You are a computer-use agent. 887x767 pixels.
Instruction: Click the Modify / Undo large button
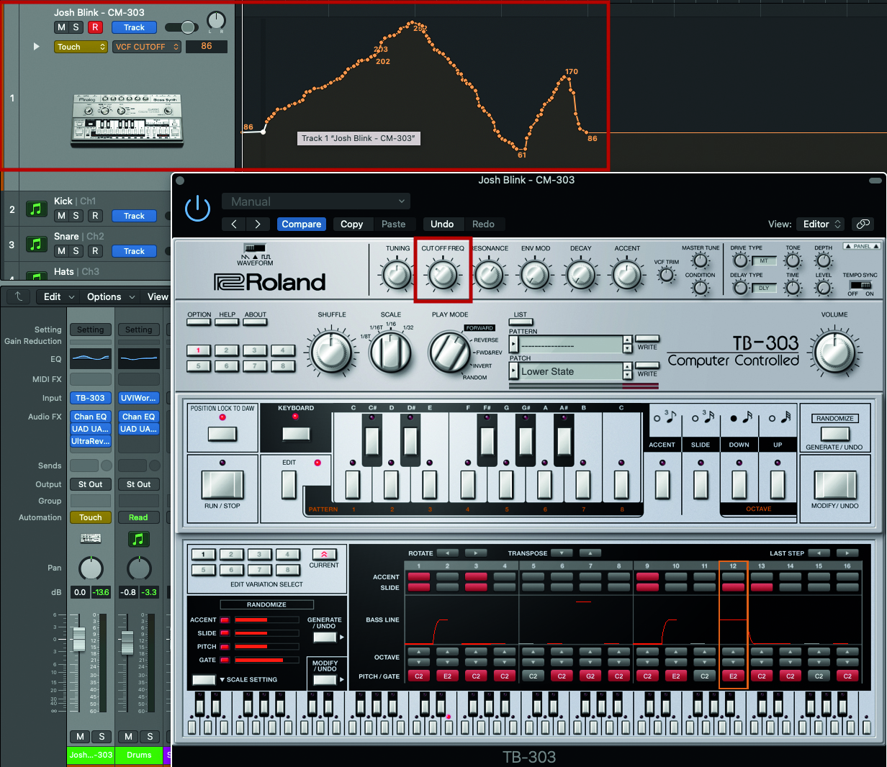pos(835,485)
